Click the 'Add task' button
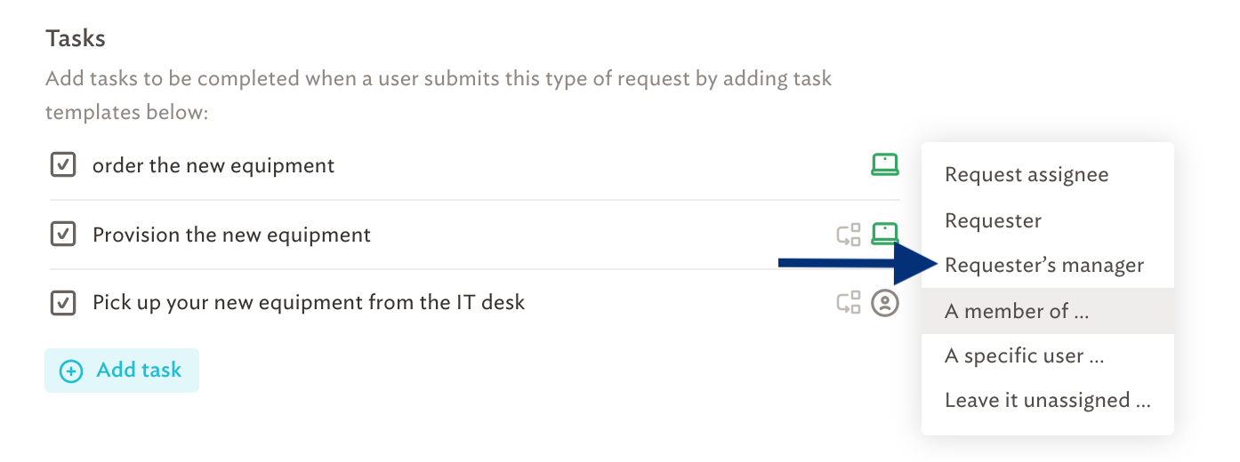Viewport: 1240px width, 462px height. pos(122,370)
